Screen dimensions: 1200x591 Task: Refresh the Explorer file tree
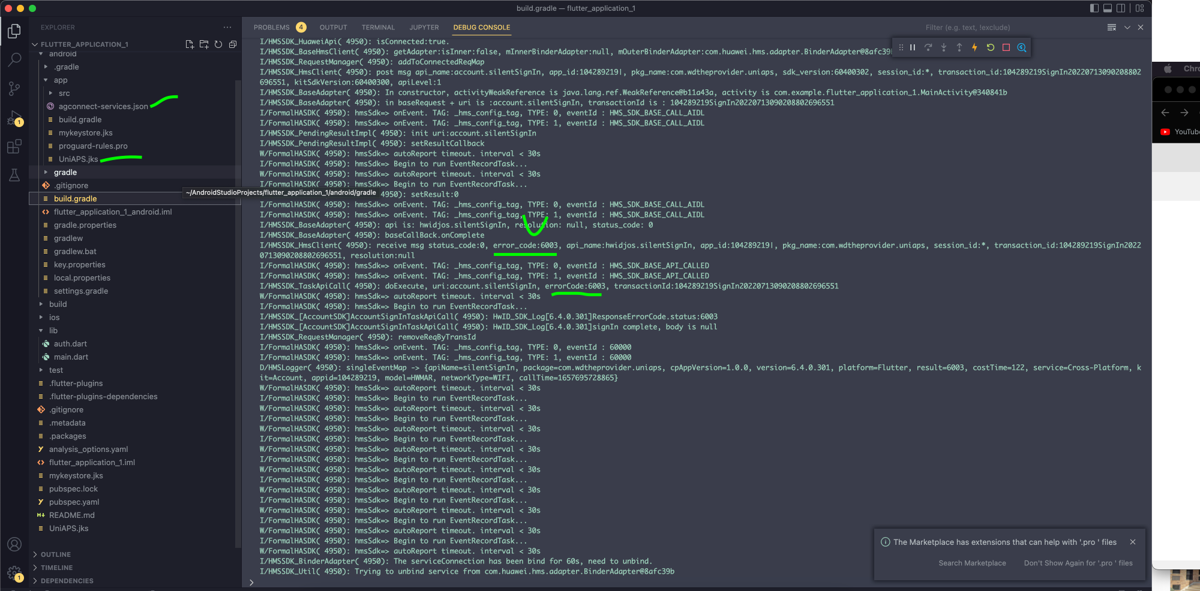pyautogui.click(x=218, y=44)
